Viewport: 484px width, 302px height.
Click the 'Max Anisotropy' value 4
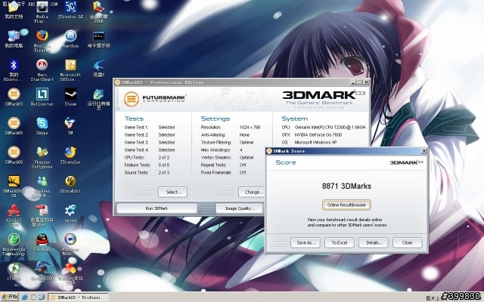240,149
